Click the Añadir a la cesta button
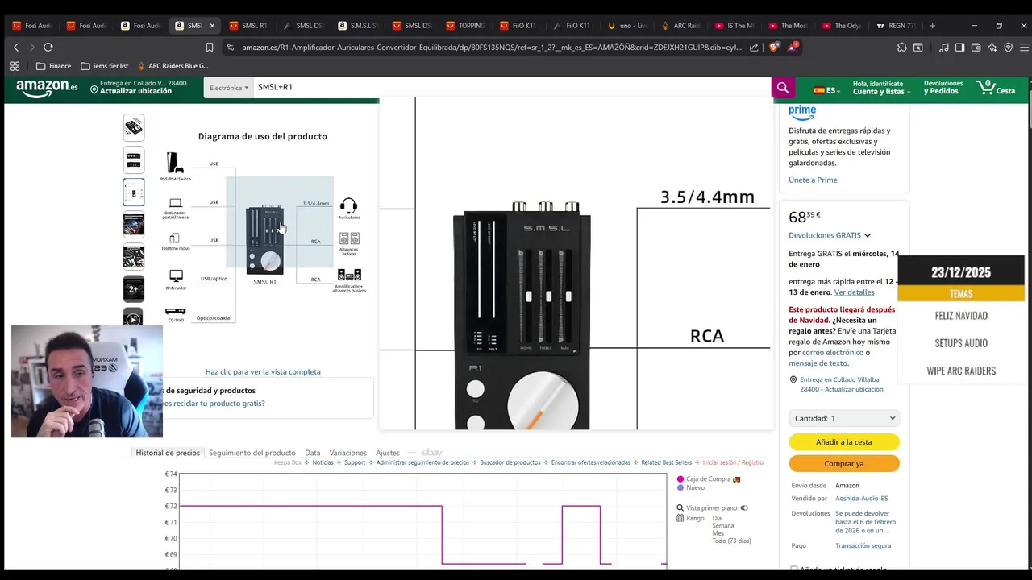The width and height of the screenshot is (1032, 580). (x=844, y=441)
